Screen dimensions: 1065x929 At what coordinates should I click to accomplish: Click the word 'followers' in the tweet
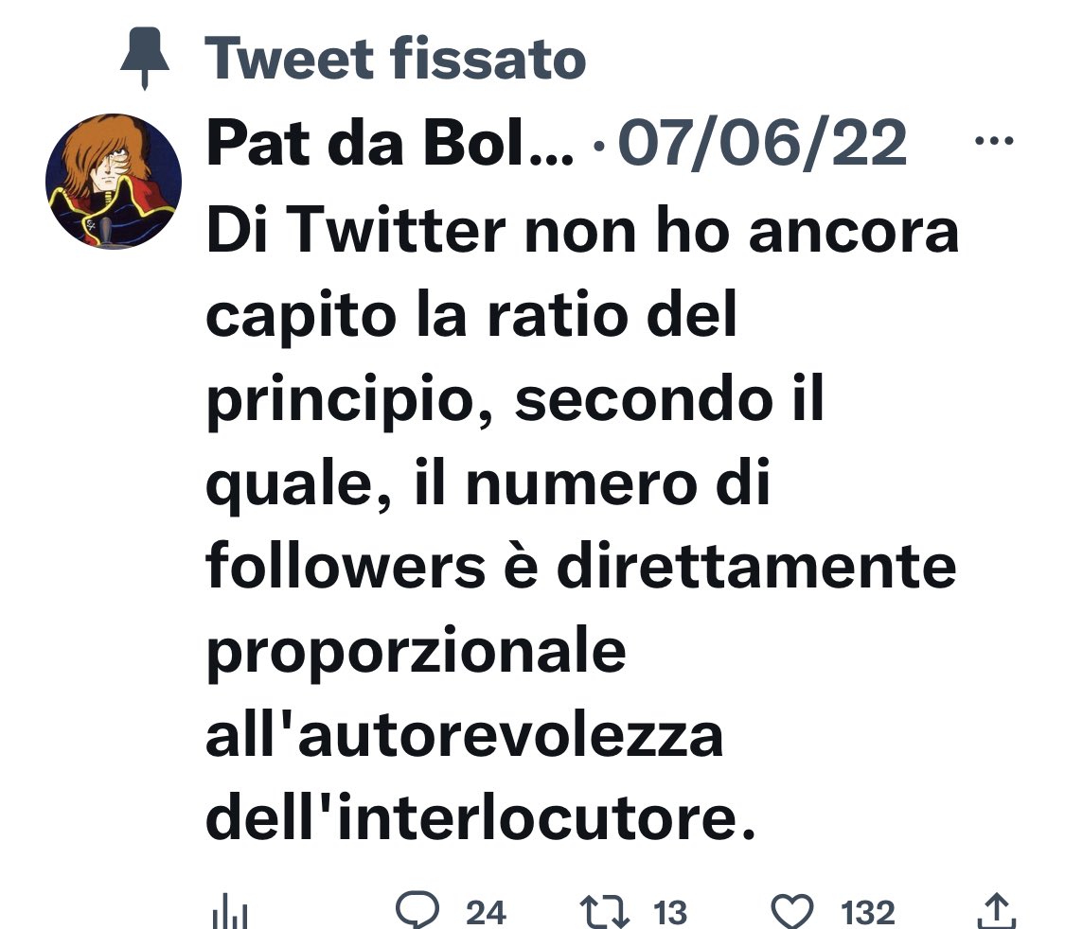point(346,566)
